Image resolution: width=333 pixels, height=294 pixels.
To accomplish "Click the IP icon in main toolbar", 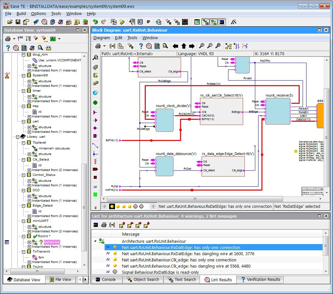I will pyautogui.click(x=148, y=22).
